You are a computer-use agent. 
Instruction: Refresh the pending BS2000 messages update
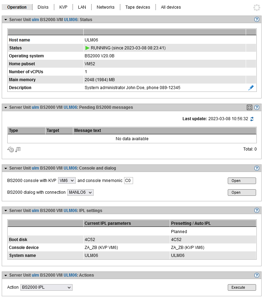tap(252, 119)
